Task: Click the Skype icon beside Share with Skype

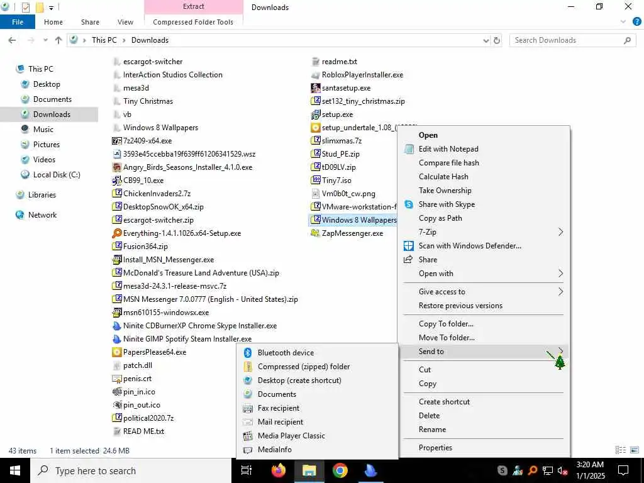Action: tap(409, 204)
